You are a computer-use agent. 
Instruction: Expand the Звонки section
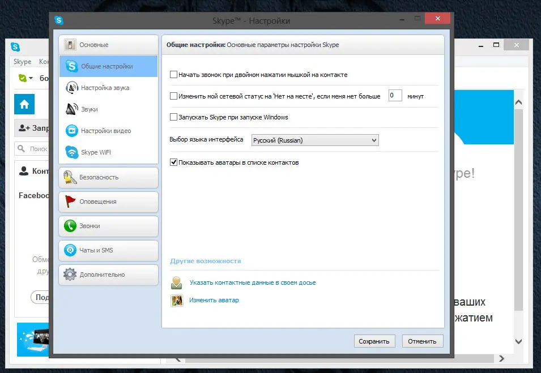pyautogui.click(x=108, y=226)
